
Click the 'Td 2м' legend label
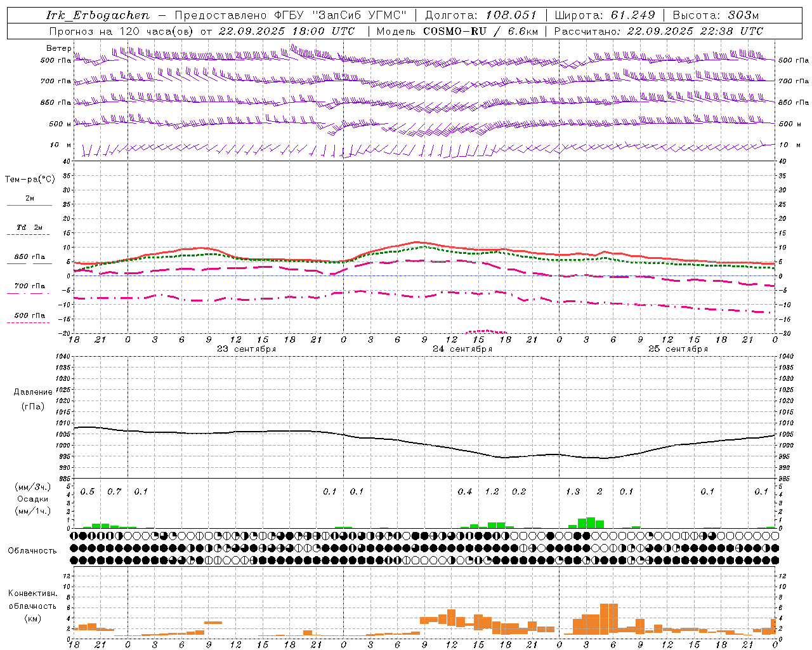(29, 227)
